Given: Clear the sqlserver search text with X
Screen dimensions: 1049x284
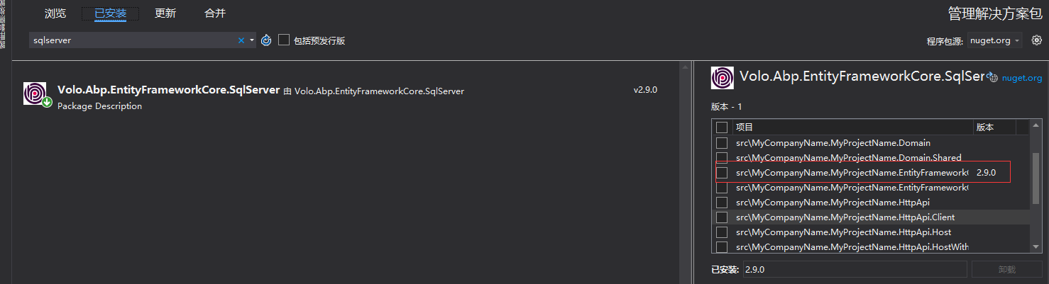Looking at the screenshot, I should (x=241, y=40).
